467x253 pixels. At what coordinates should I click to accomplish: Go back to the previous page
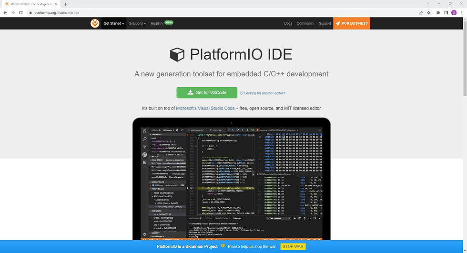tap(5, 12)
